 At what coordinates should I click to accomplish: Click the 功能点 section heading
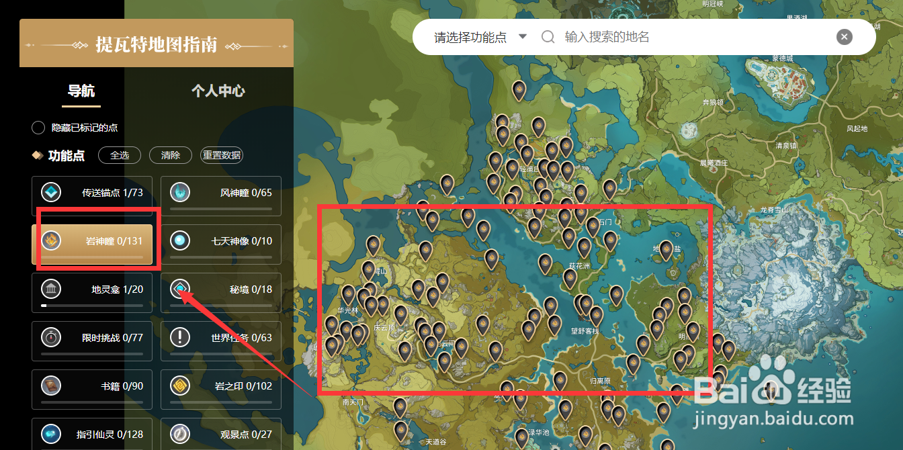[67, 156]
